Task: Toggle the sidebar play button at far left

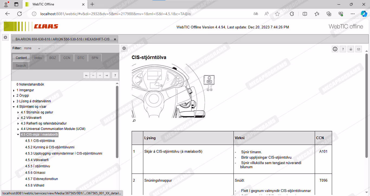Action: tap(5, 37)
